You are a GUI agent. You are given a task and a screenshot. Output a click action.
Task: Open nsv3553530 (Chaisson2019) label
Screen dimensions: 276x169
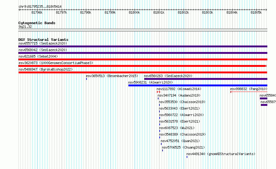(182, 102)
